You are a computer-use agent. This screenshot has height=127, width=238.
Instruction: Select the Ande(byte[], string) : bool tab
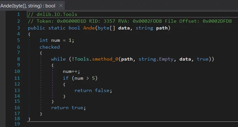[x=32, y=6]
